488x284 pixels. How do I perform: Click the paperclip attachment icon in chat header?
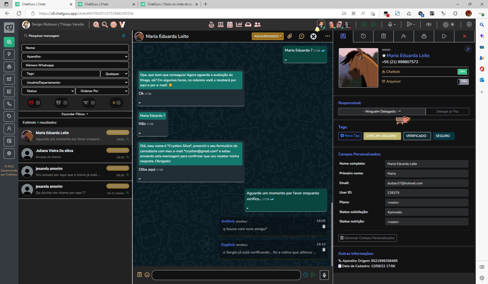click(x=290, y=36)
